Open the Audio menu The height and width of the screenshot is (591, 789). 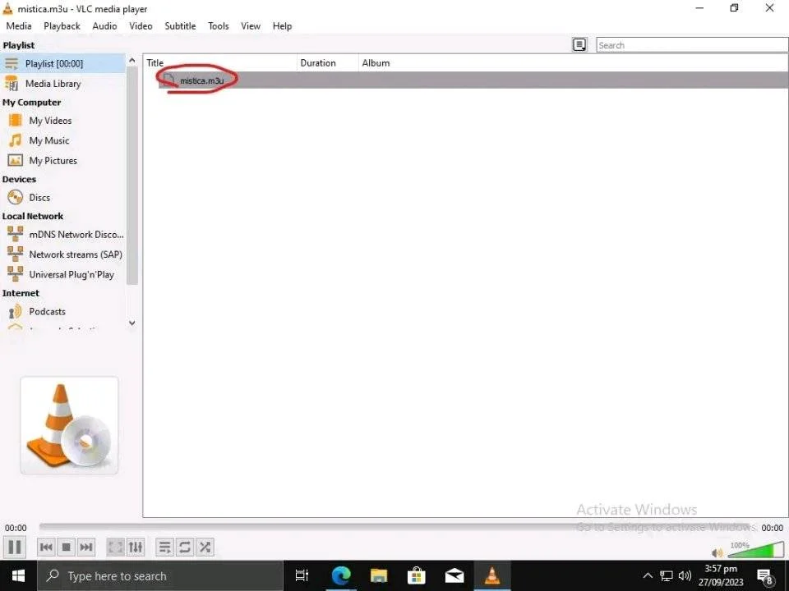104,26
